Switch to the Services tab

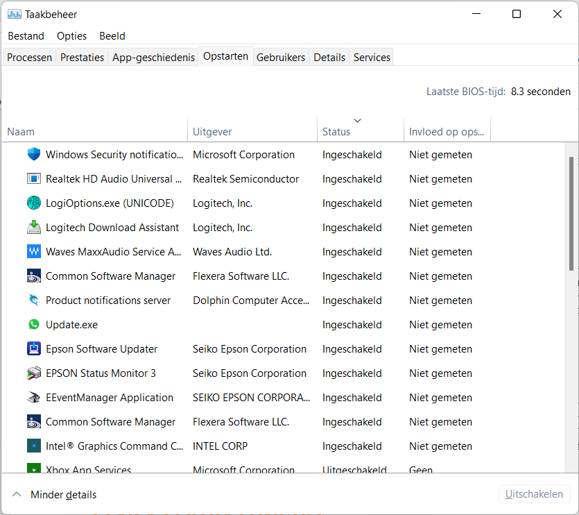(x=372, y=58)
